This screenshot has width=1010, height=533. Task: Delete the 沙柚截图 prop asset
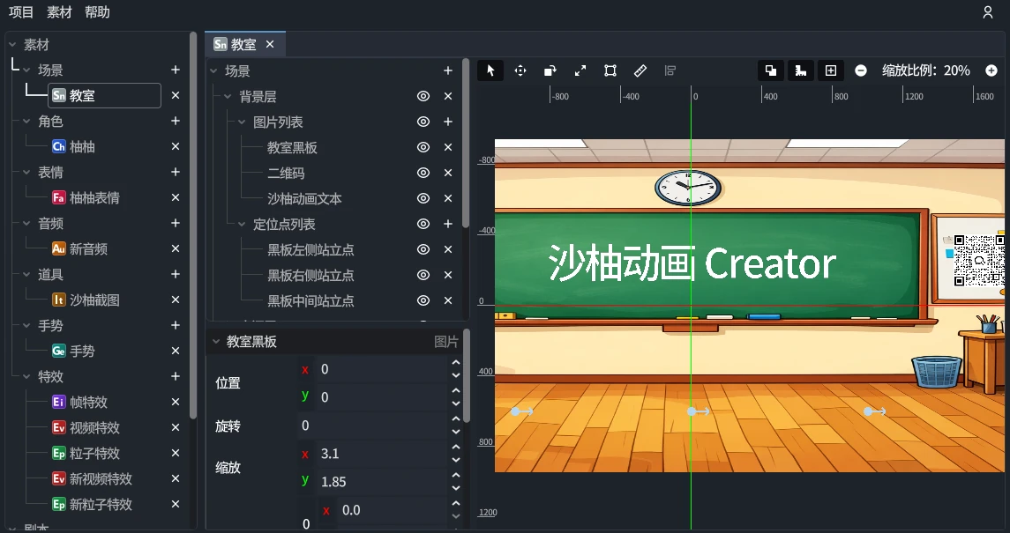click(176, 300)
